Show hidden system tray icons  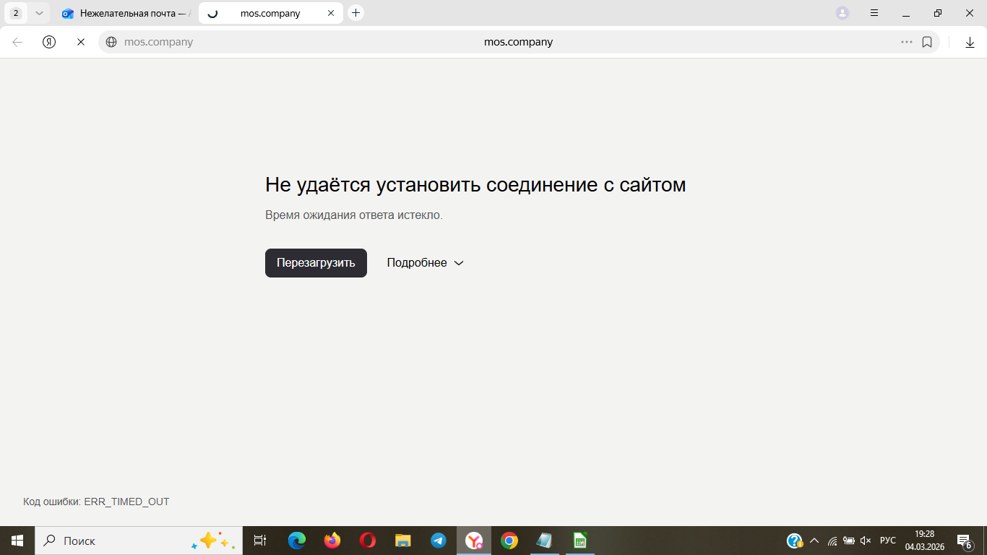(814, 541)
